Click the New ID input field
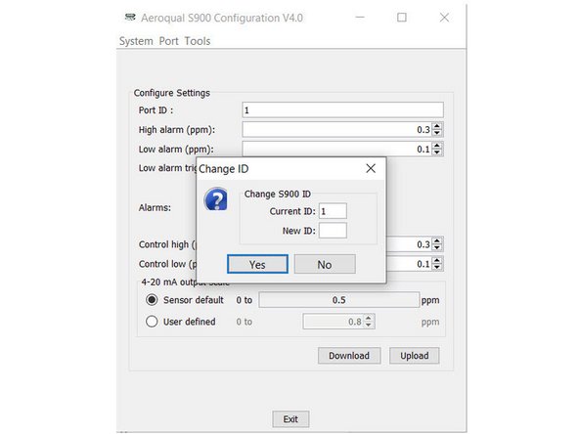This screenshot has height=434, width=579. point(333,231)
